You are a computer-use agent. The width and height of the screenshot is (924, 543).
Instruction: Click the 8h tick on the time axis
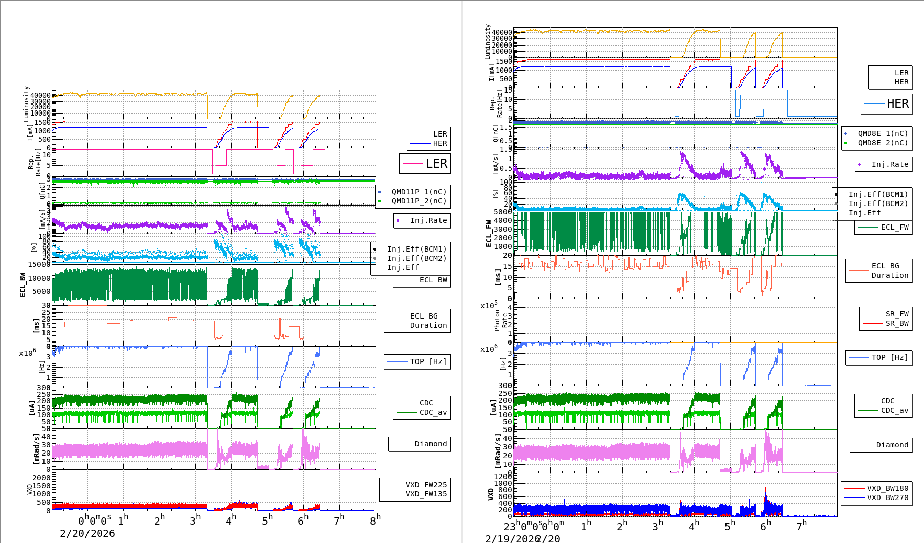(376, 519)
